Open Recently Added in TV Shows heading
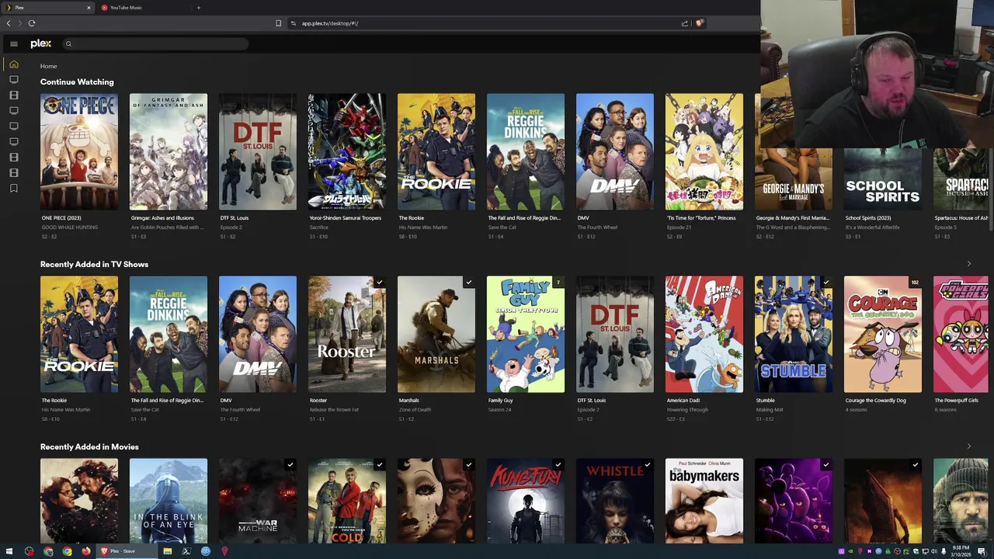 [x=94, y=265]
